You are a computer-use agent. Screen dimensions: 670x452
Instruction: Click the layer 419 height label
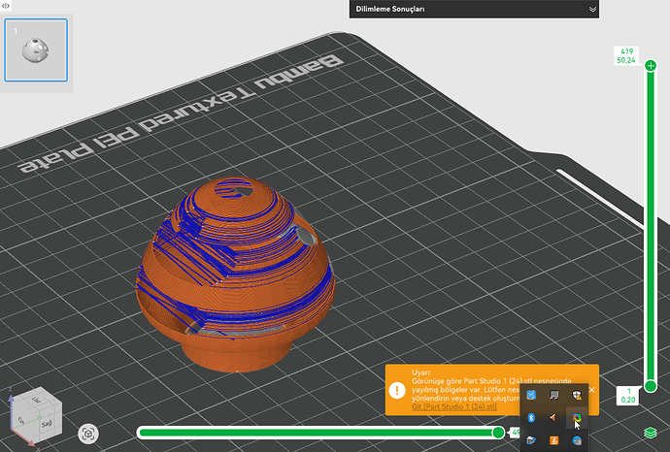pos(626,56)
